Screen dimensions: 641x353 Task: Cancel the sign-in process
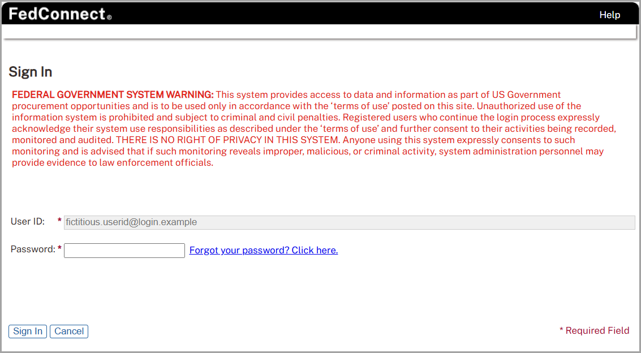point(68,331)
